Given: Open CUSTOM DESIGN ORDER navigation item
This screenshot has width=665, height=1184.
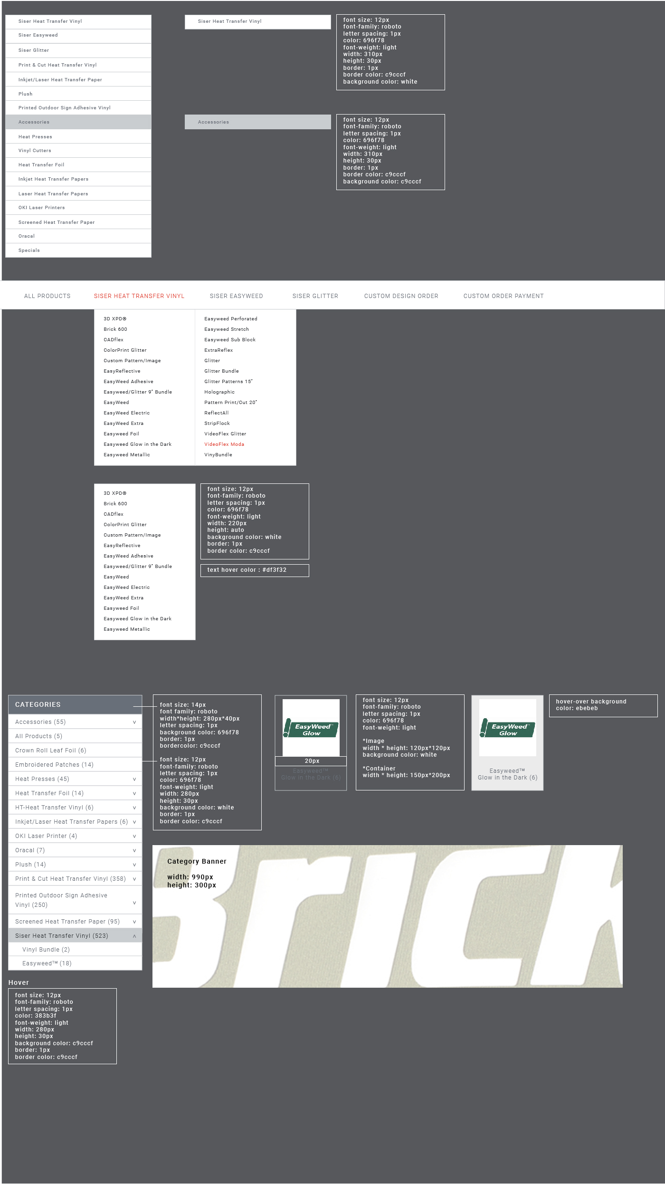Looking at the screenshot, I should (401, 296).
